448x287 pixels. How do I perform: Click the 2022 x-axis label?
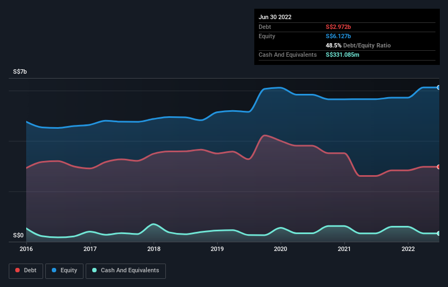408,249
